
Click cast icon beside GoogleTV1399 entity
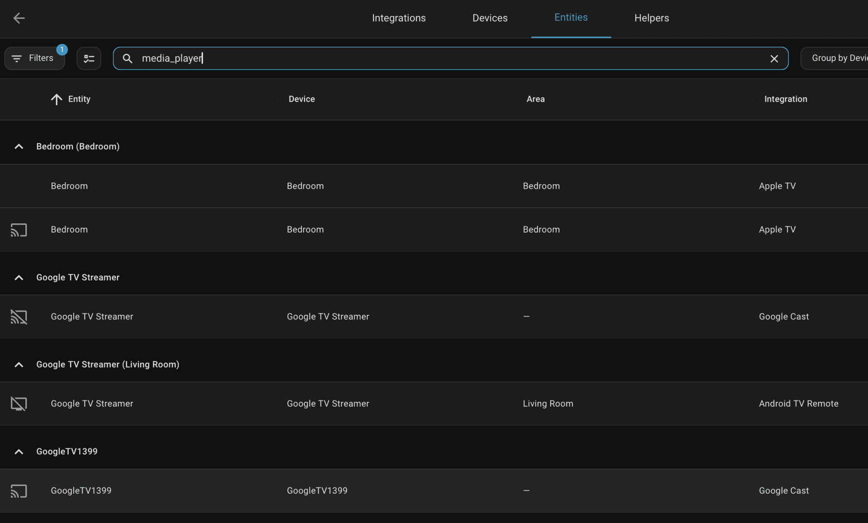(19, 491)
